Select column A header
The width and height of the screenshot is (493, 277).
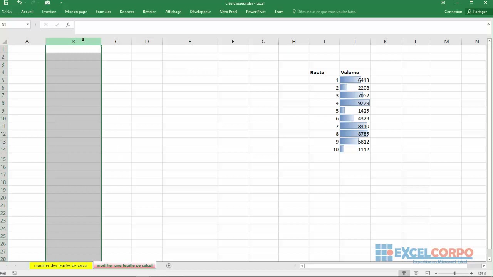(x=27, y=42)
